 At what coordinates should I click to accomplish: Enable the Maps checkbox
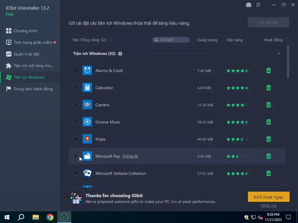(x=76, y=139)
